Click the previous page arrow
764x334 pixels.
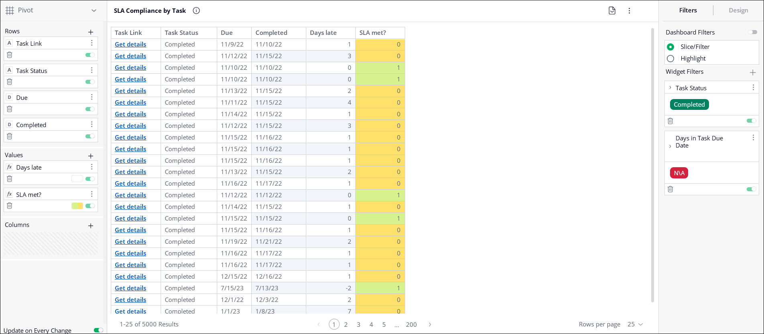point(319,324)
